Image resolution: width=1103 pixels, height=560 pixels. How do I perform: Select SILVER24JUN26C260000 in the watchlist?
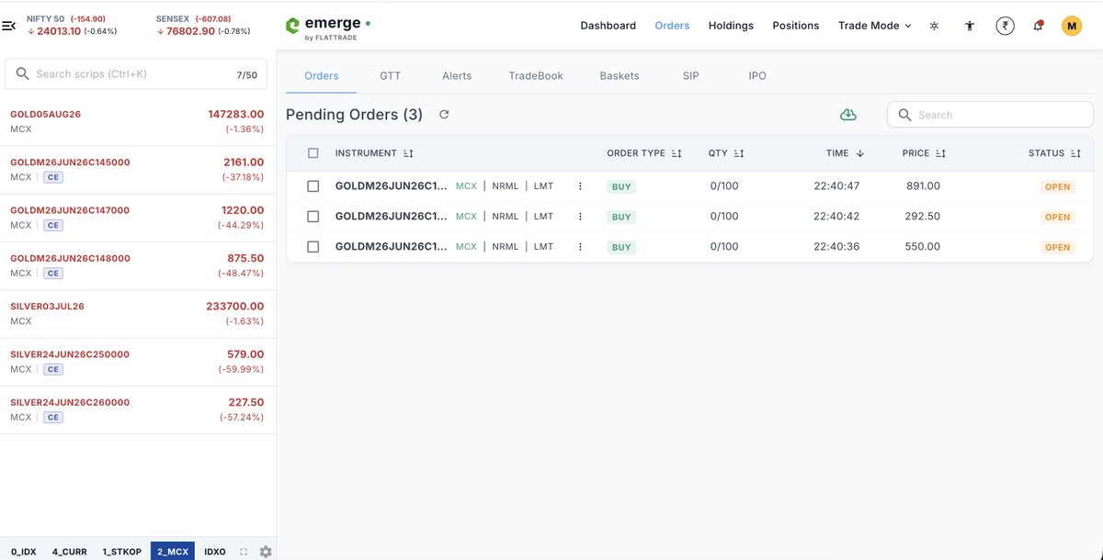point(138,409)
